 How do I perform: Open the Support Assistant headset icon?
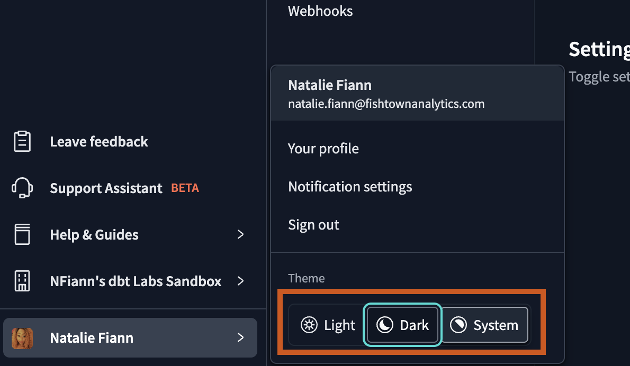click(22, 188)
